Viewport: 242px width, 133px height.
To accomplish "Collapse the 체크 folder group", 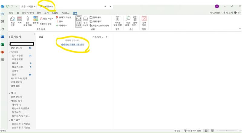I will (x=10, y=93).
